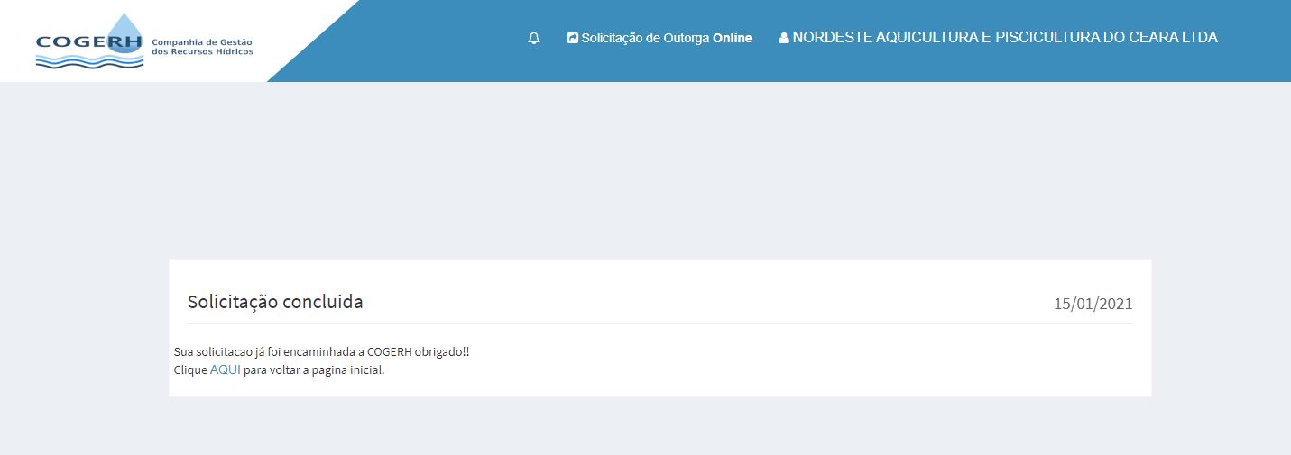
Task: Click the icon beside Solicitação de Outorga
Action: (x=572, y=38)
